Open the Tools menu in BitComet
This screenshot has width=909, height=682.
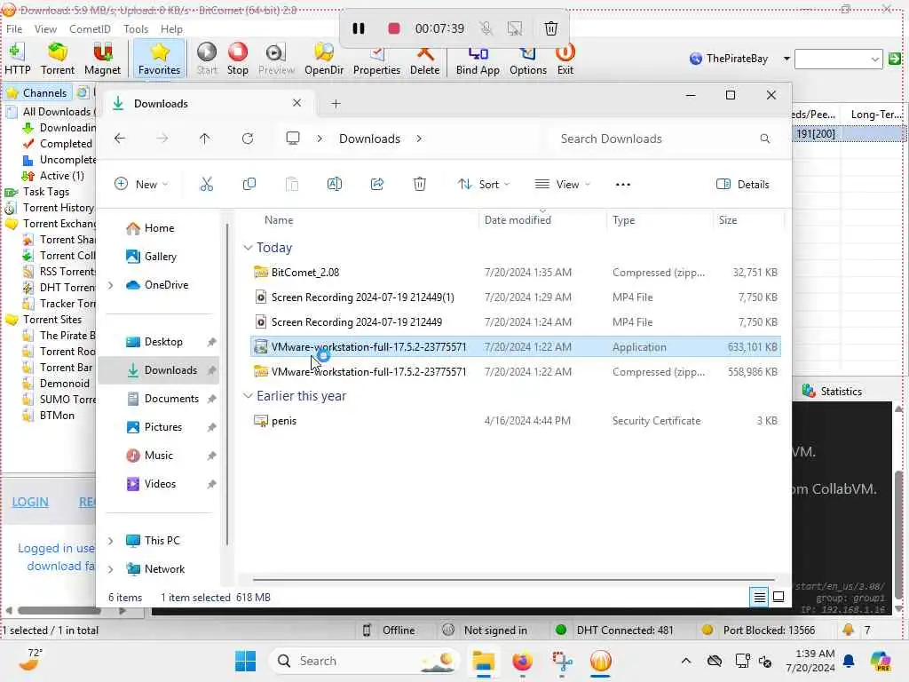pyautogui.click(x=136, y=29)
